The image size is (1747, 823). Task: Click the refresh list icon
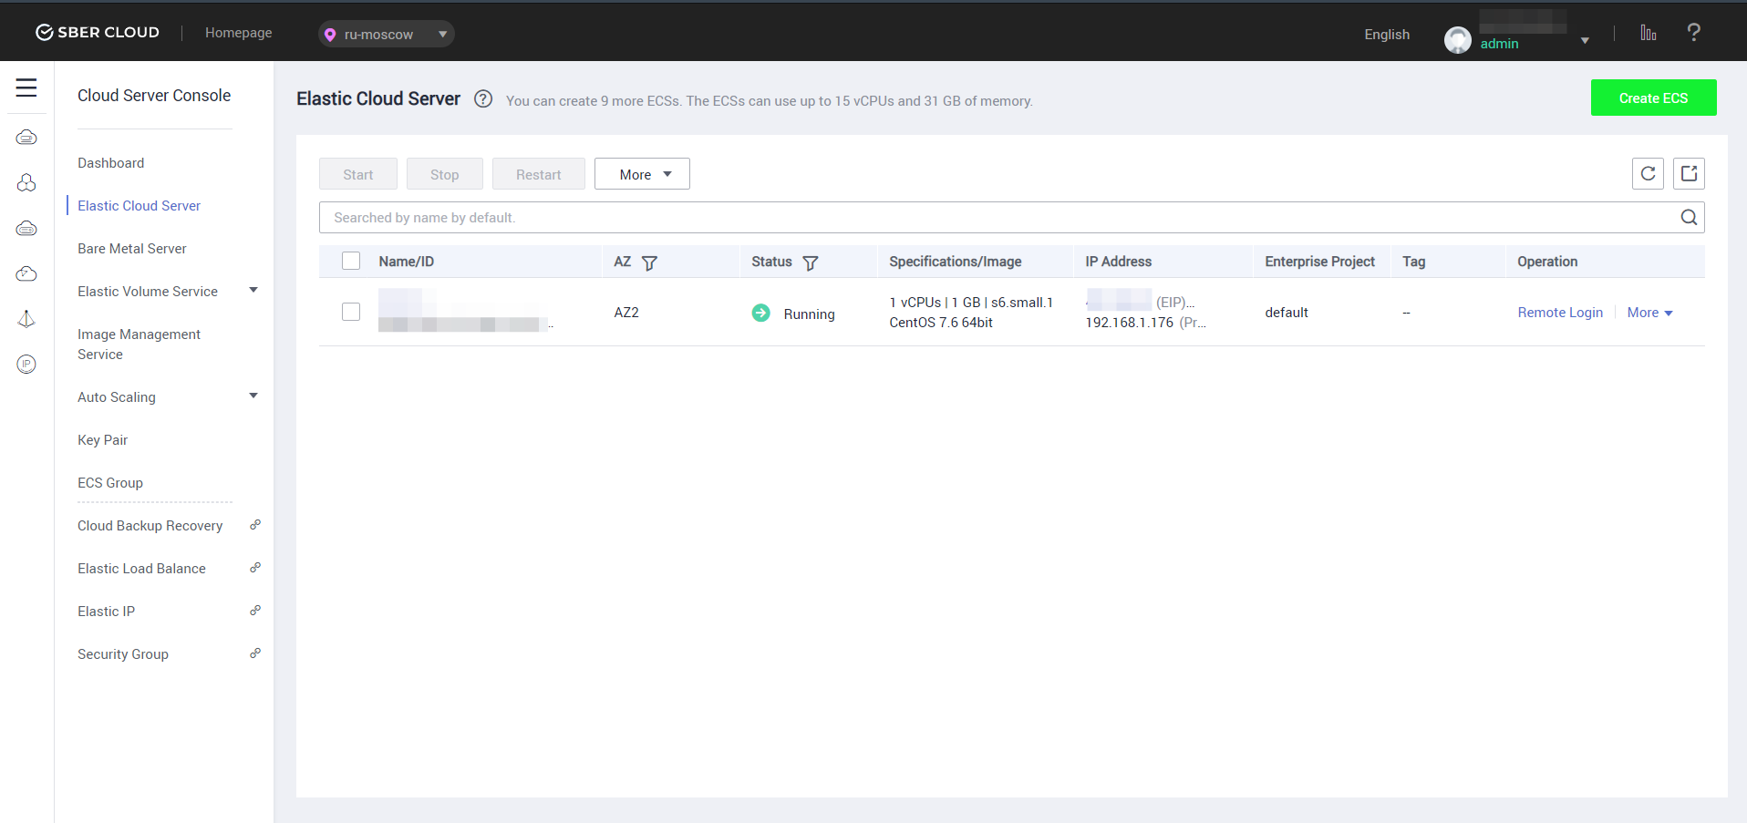[x=1648, y=173]
